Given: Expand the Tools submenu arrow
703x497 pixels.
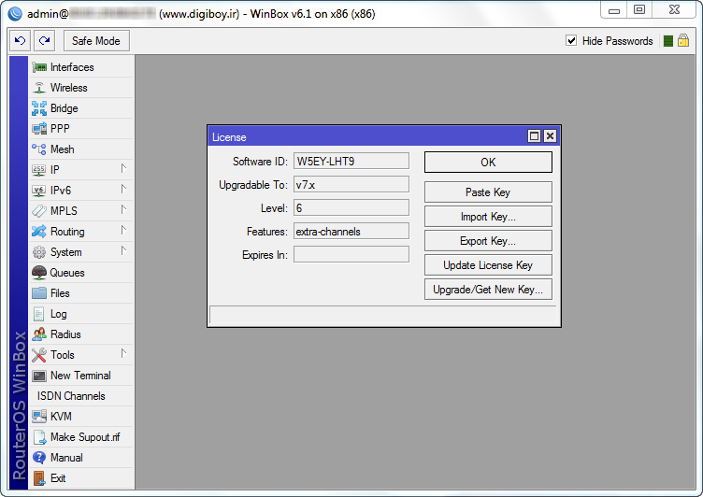Looking at the screenshot, I should coord(123,353).
